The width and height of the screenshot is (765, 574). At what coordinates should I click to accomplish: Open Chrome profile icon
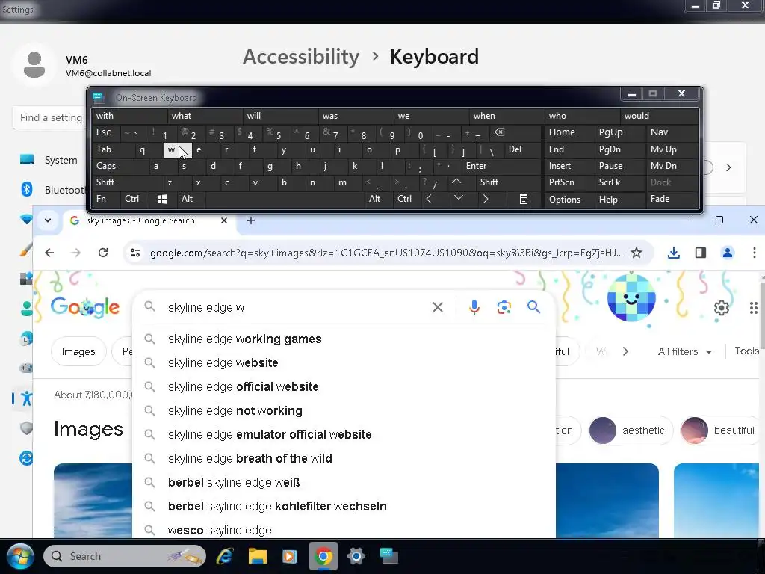pyautogui.click(x=728, y=253)
